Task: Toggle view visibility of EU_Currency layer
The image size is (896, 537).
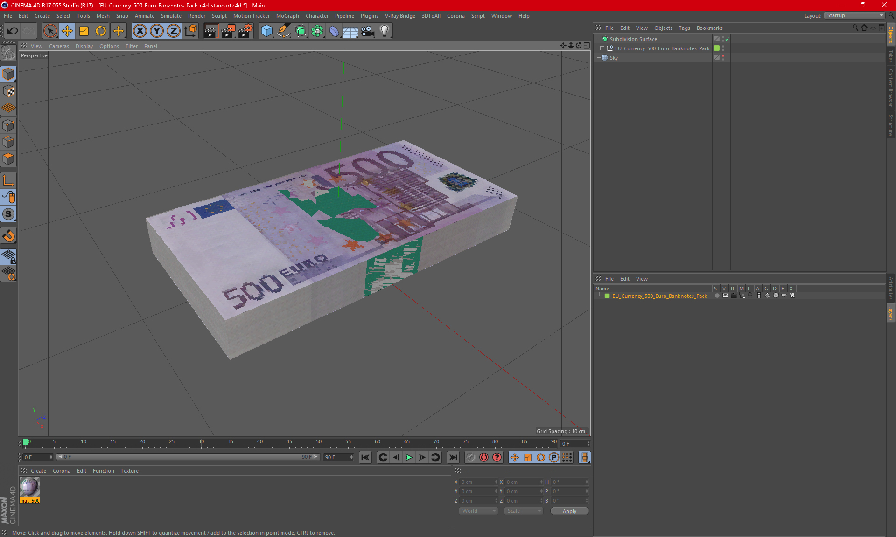Action: [725, 296]
